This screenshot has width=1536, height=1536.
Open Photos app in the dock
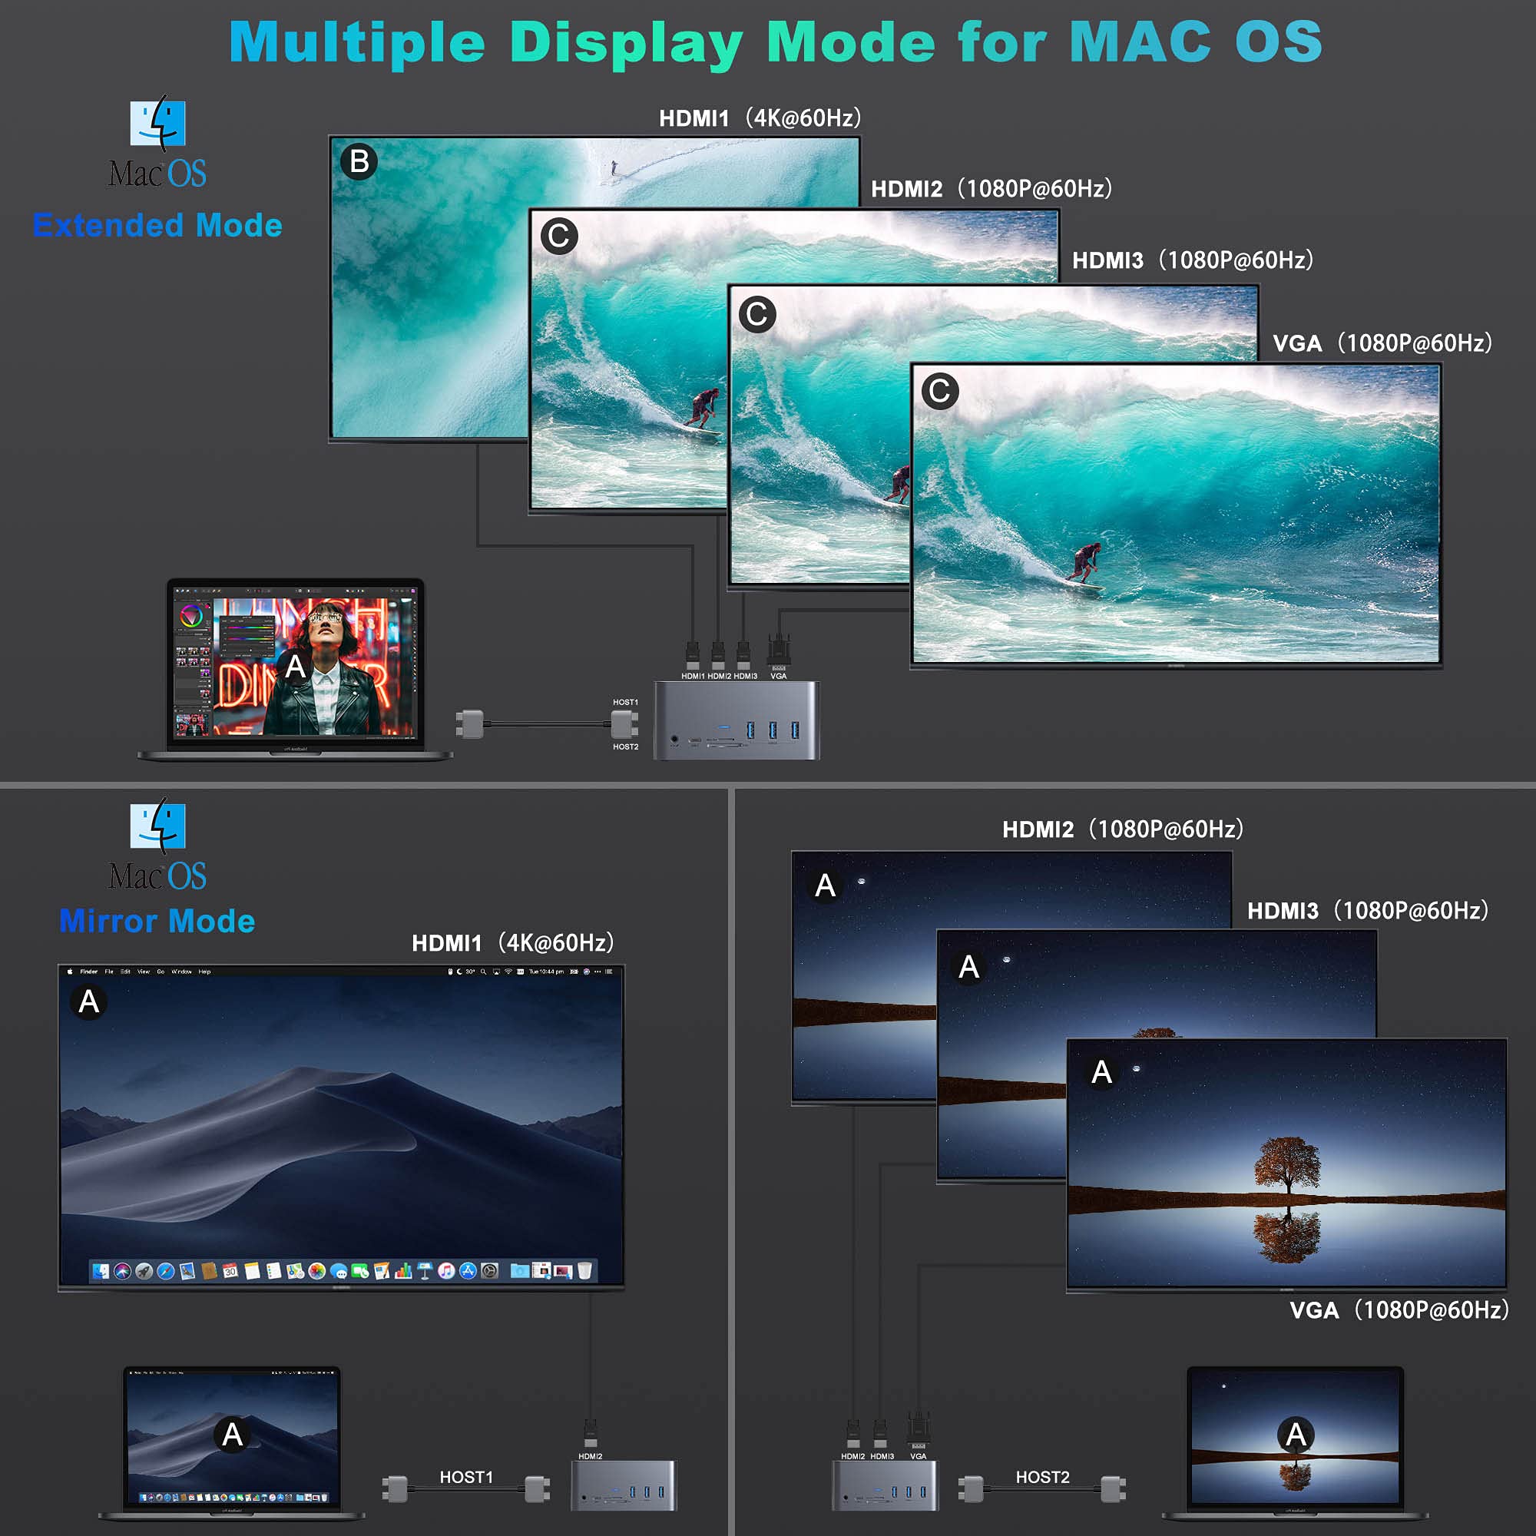click(x=317, y=1271)
